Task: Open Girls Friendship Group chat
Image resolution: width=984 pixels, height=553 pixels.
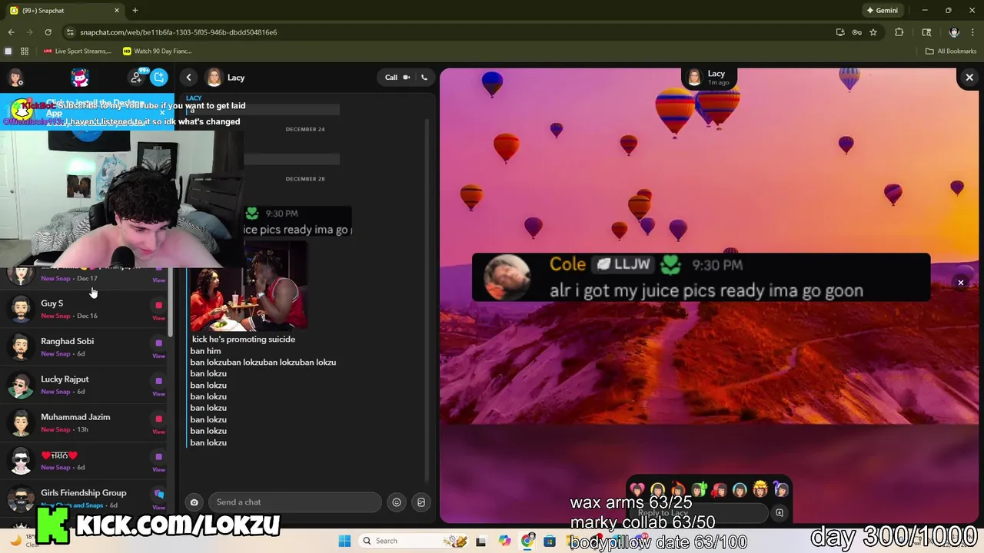Action: pos(83,498)
